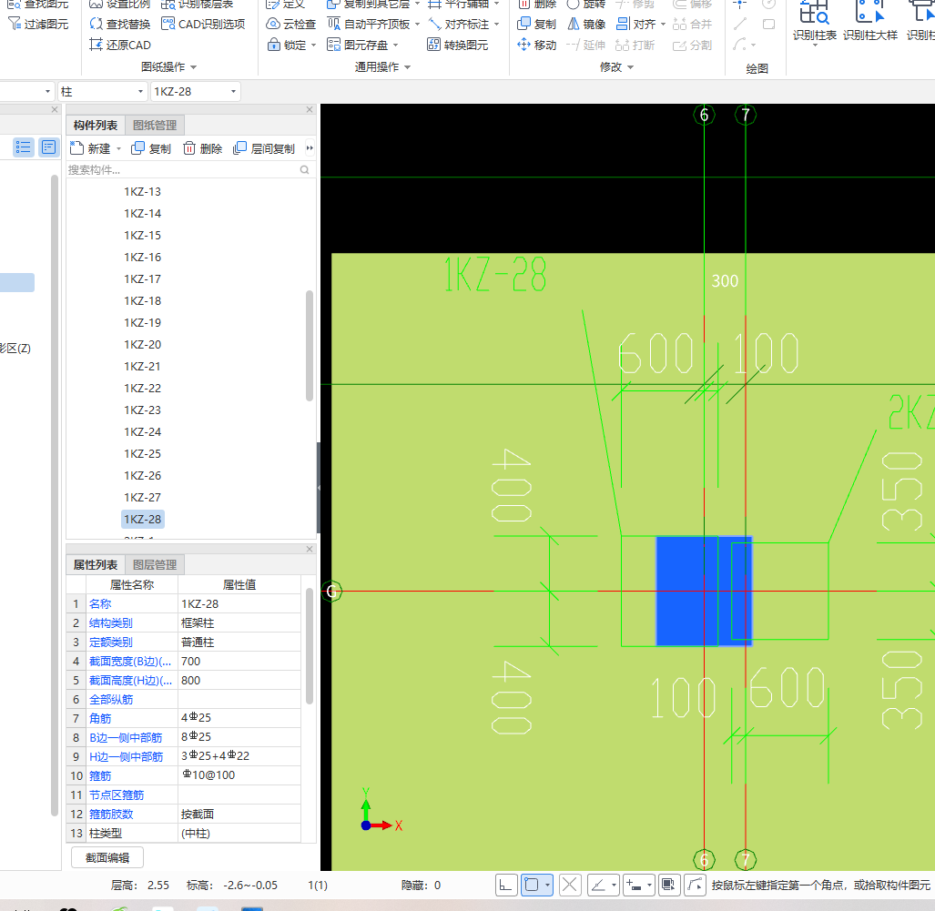
Task: Click 转换图元 convert tool
Action: click(x=457, y=45)
